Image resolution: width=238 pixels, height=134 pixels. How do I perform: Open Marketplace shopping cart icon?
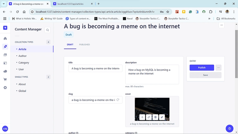point(5,80)
